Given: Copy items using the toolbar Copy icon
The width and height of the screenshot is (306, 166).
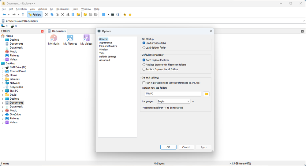Looking at the screenshot, I should (x=52, y=14).
